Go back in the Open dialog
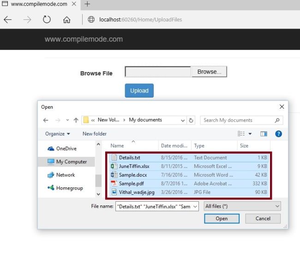 (x=46, y=120)
